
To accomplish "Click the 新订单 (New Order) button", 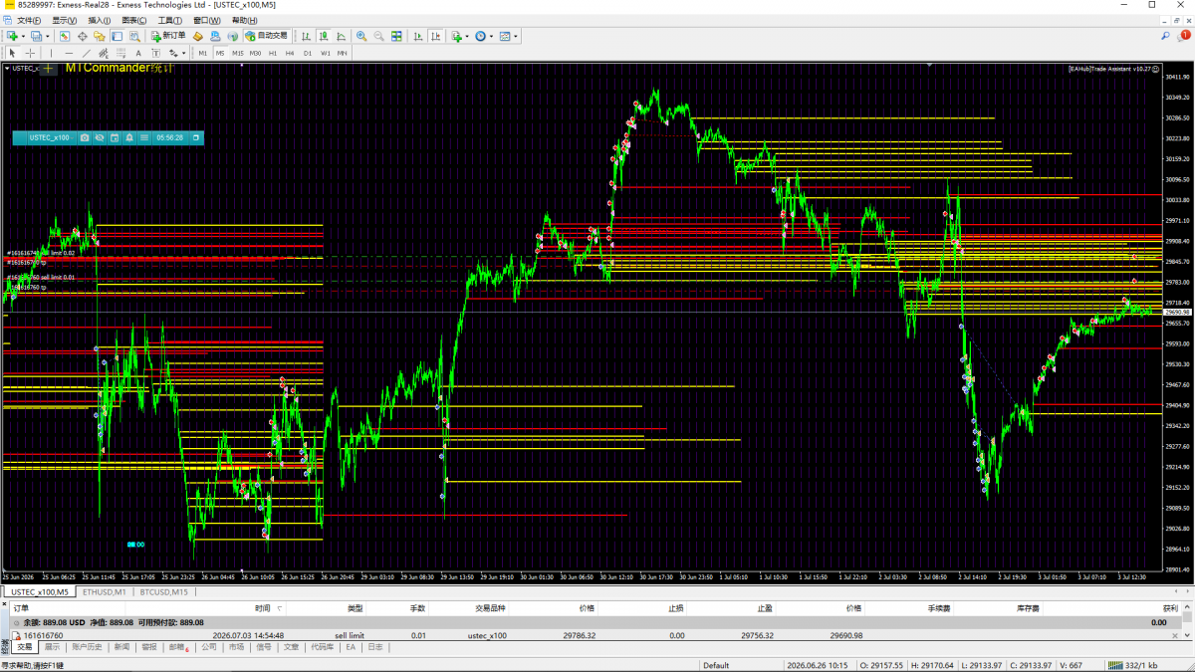I will pos(168,36).
